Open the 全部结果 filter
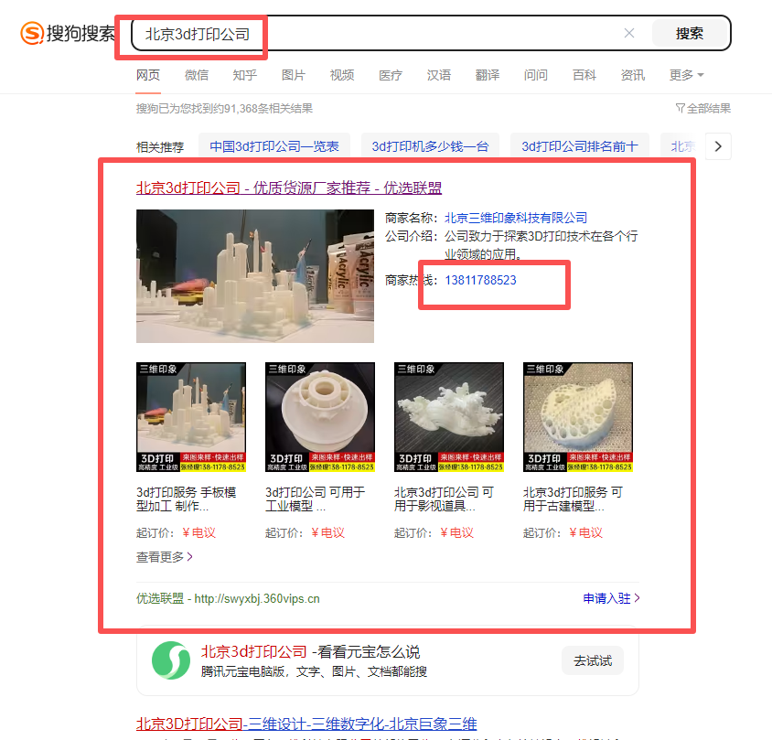This screenshot has width=772, height=740. 702,109
